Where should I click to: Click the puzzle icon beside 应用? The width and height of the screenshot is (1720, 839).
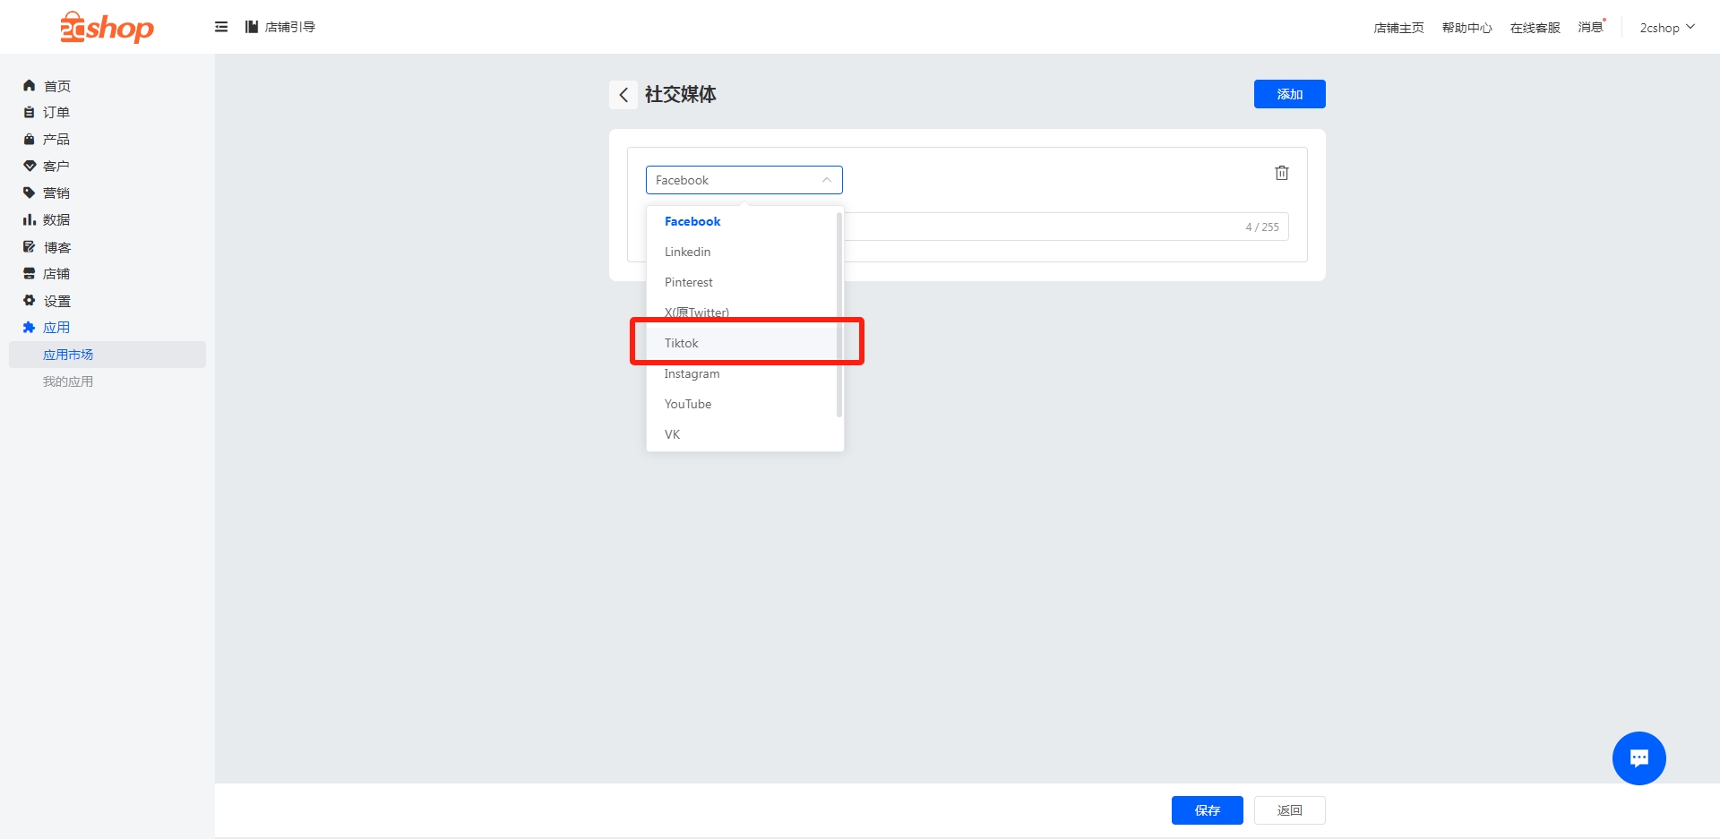tap(29, 328)
